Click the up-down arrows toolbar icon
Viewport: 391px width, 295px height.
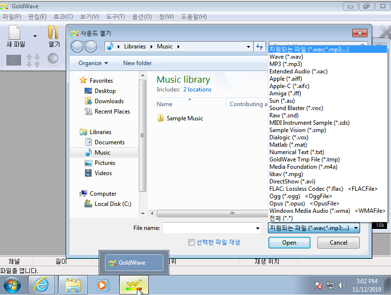33,61
